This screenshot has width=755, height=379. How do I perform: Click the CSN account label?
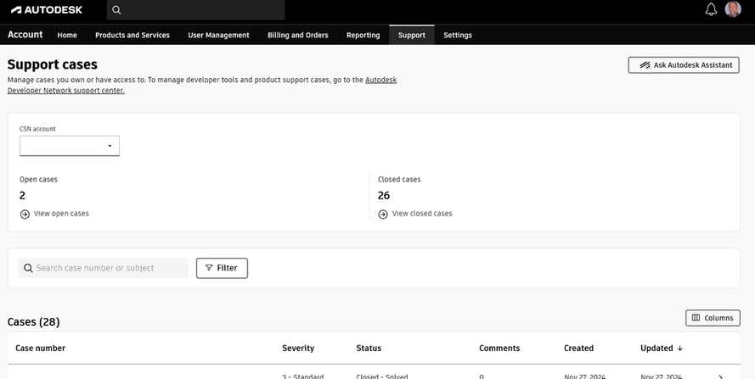[37, 129]
